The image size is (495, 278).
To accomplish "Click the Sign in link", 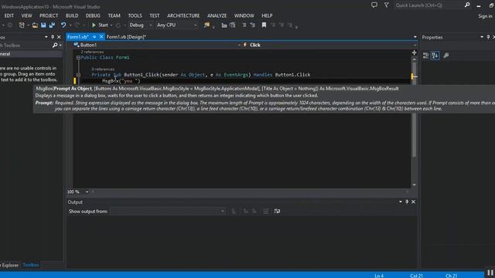I will click(485, 16).
